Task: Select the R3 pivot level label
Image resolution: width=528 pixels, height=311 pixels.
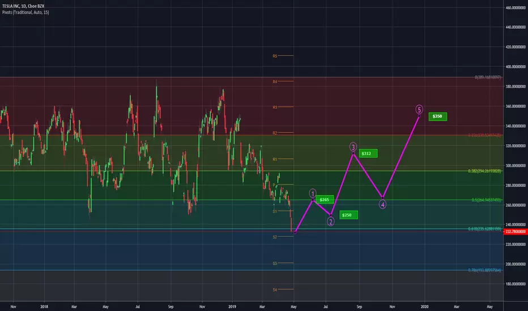Action: click(x=275, y=107)
